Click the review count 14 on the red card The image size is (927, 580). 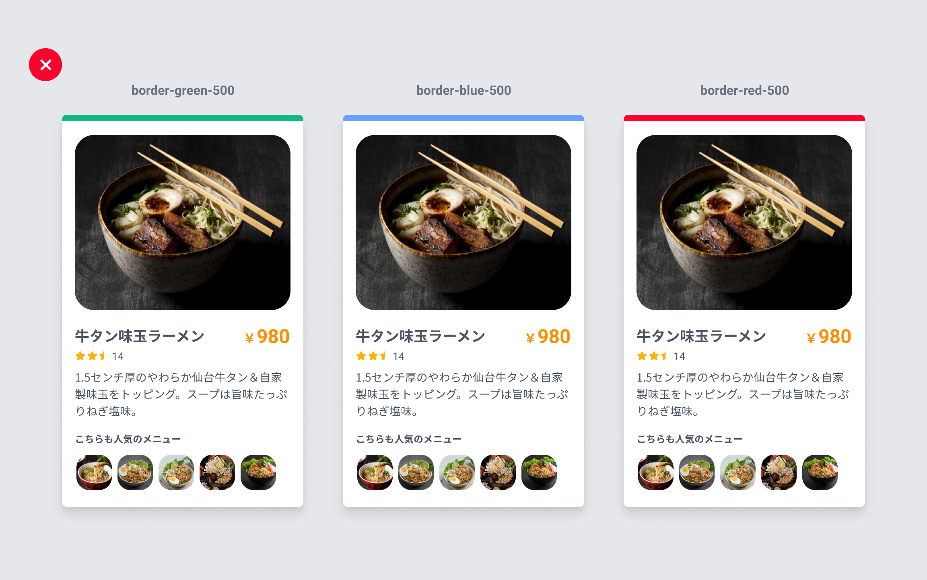coord(680,356)
